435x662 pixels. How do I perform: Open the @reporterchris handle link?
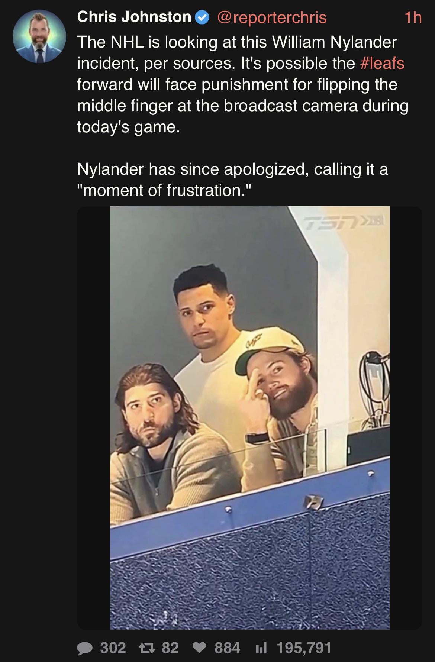point(271,17)
